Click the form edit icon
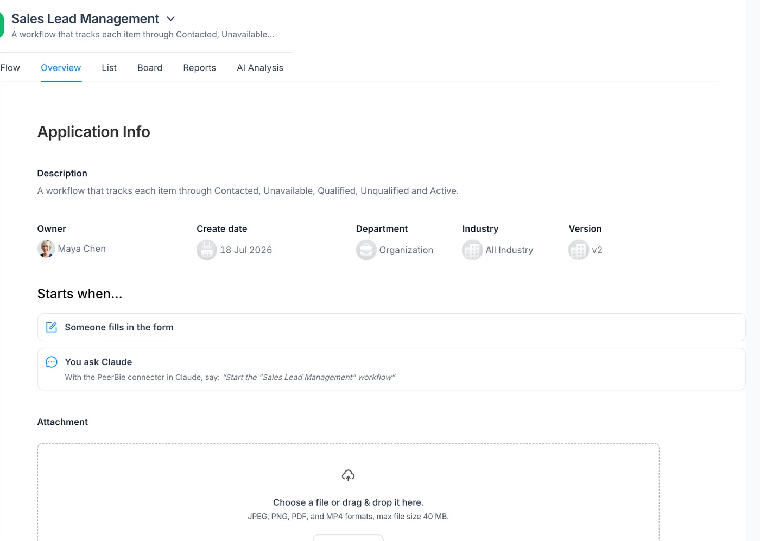The width and height of the screenshot is (760, 541). (52, 327)
